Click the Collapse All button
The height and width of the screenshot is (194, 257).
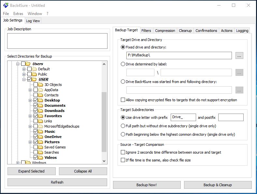tap(83, 171)
